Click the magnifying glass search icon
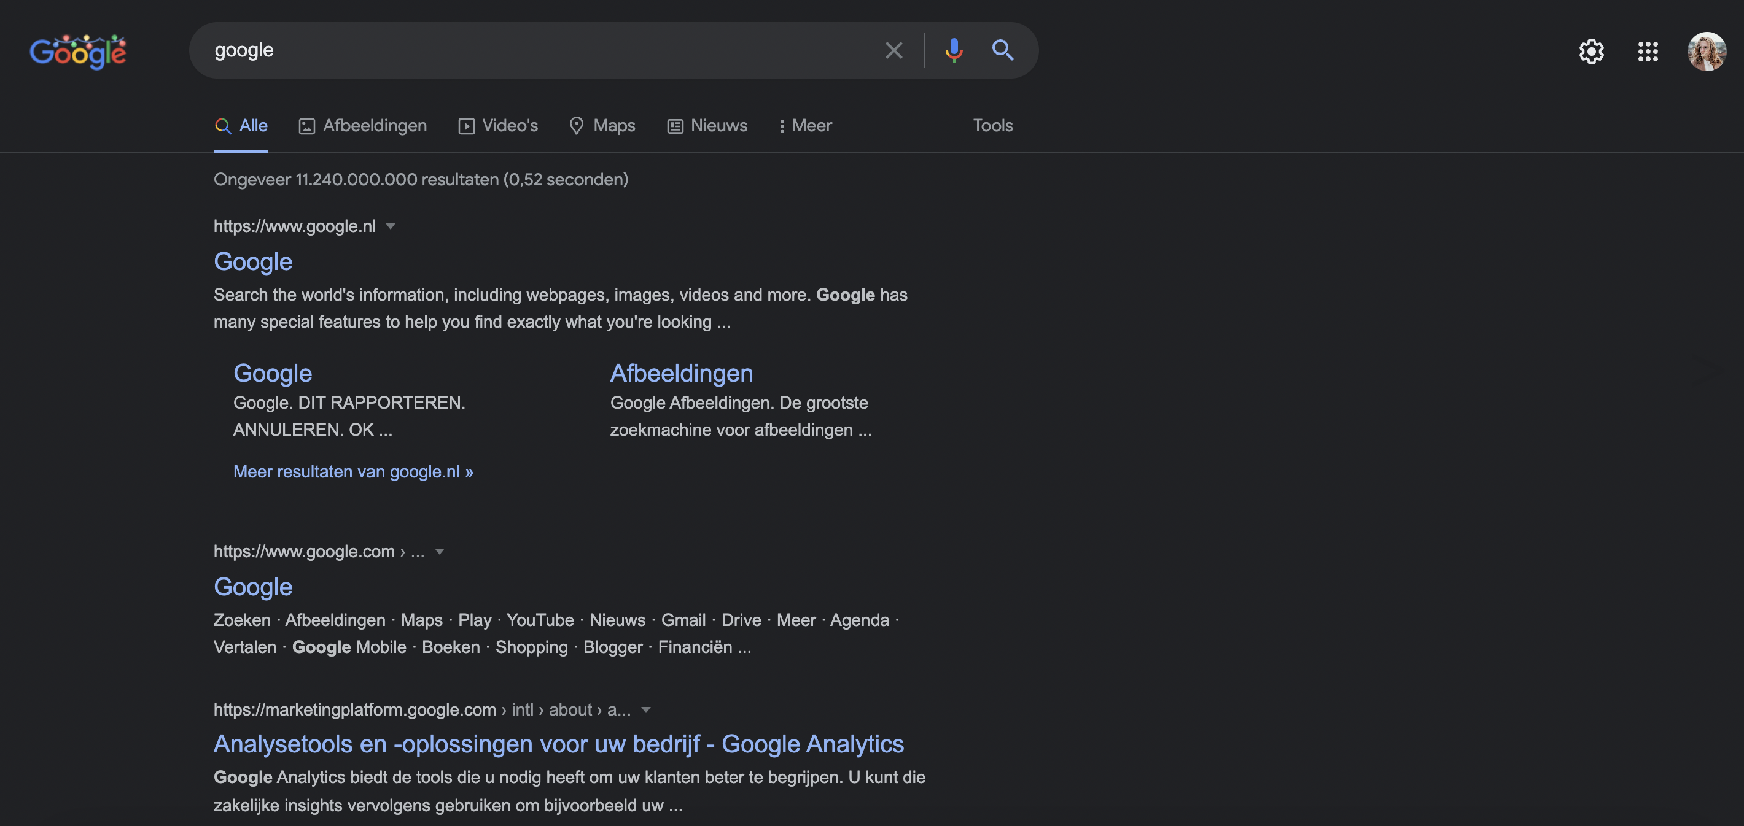The width and height of the screenshot is (1744, 826). tap(1002, 50)
